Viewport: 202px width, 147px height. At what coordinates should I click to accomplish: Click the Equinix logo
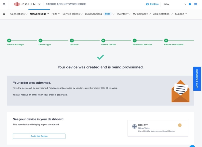coord(27,4)
